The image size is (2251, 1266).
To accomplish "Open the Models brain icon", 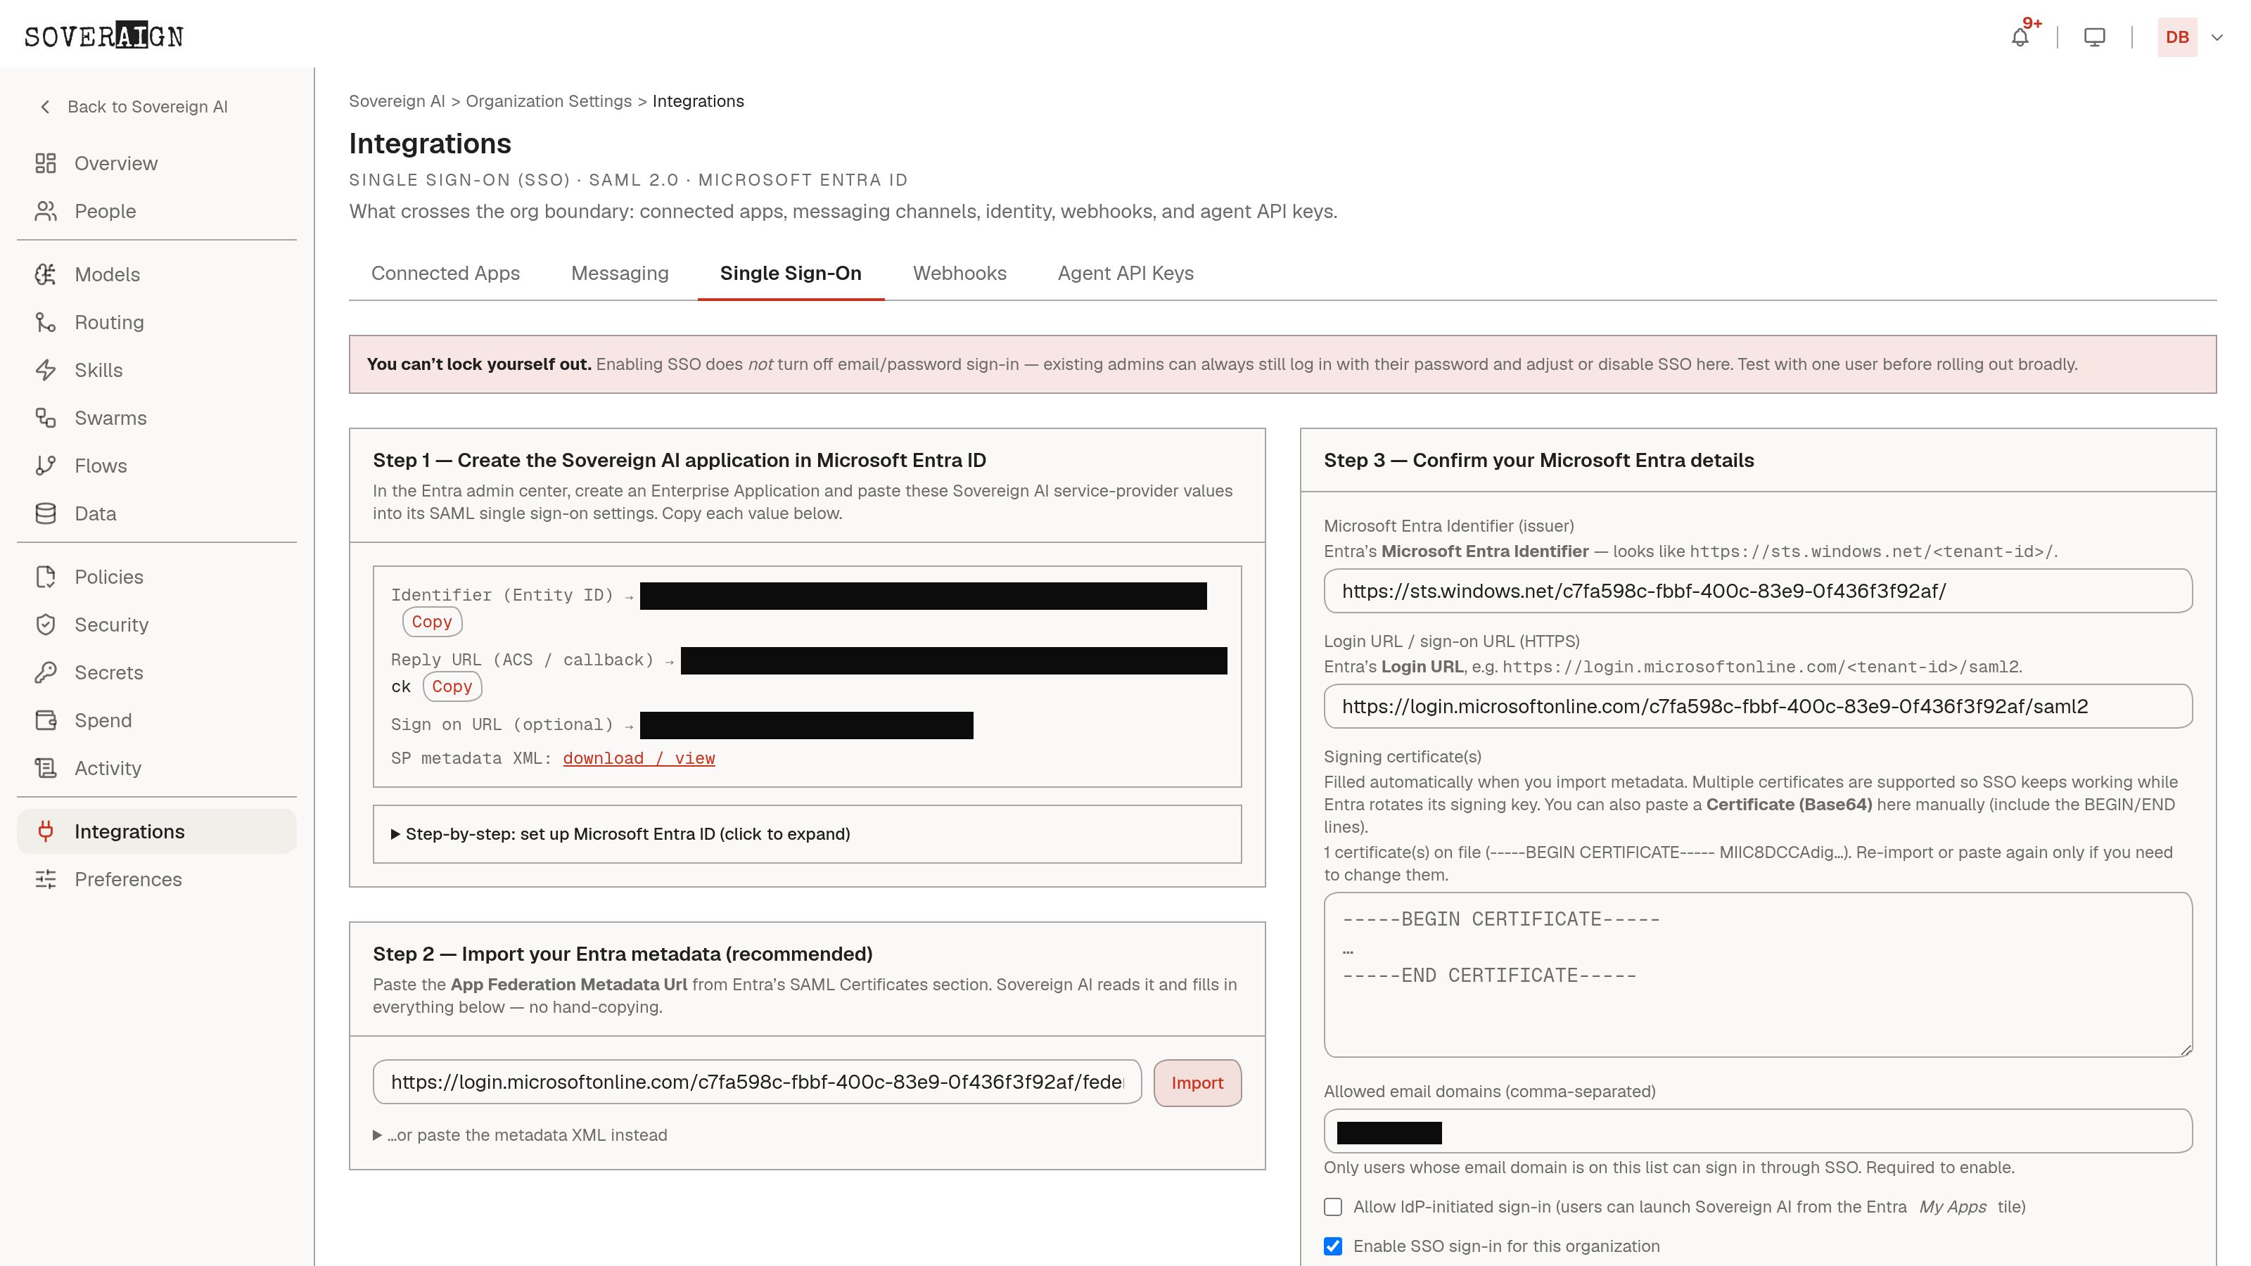I will [x=46, y=274].
